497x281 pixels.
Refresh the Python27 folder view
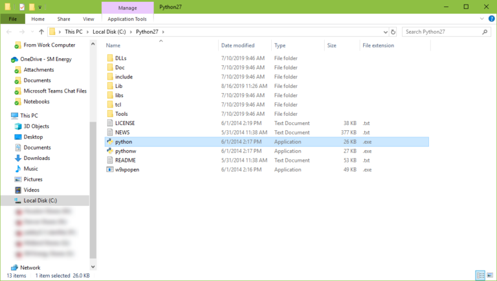[x=393, y=32]
